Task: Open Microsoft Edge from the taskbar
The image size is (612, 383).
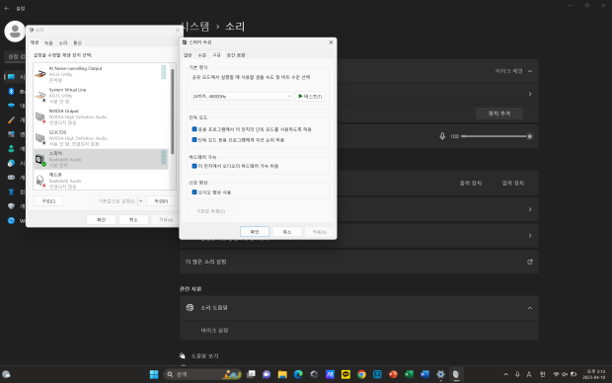Action: [x=298, y=374]
